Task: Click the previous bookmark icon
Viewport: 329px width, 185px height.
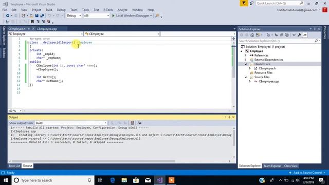Action: (38, 22)
